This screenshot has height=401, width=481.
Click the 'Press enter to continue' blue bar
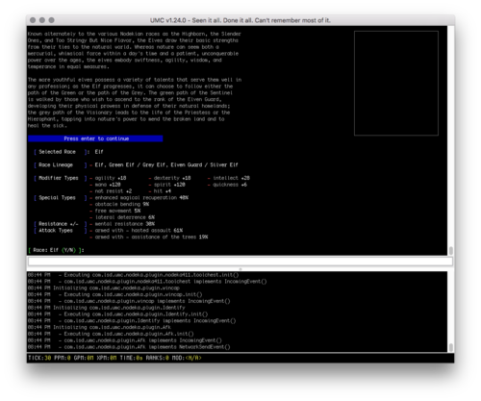click(95, 138)
